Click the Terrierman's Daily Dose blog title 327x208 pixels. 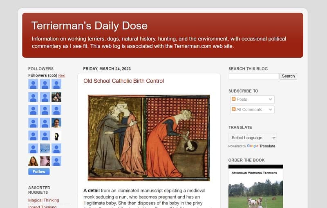tap(90, 26)
